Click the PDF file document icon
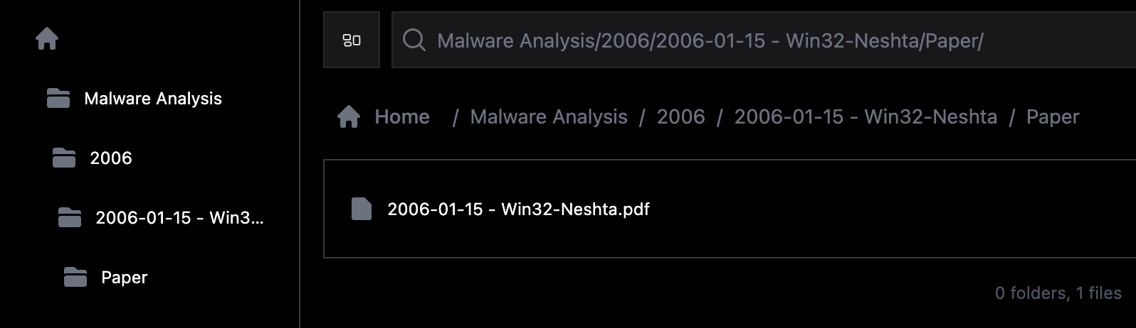The height and width of the screenshot is (328, 1136). pyautogui.click(x=362, y=209)
